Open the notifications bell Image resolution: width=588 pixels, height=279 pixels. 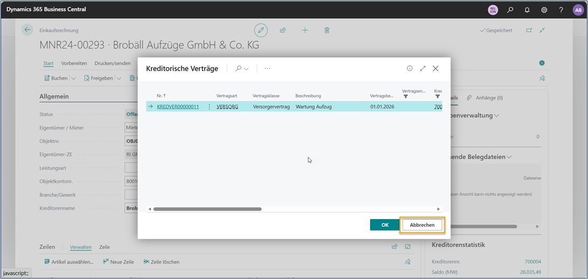[527, 10]
